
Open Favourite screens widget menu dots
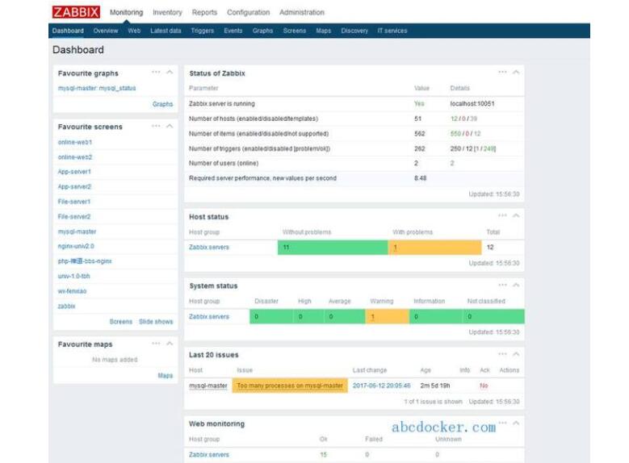pos(156,126)
